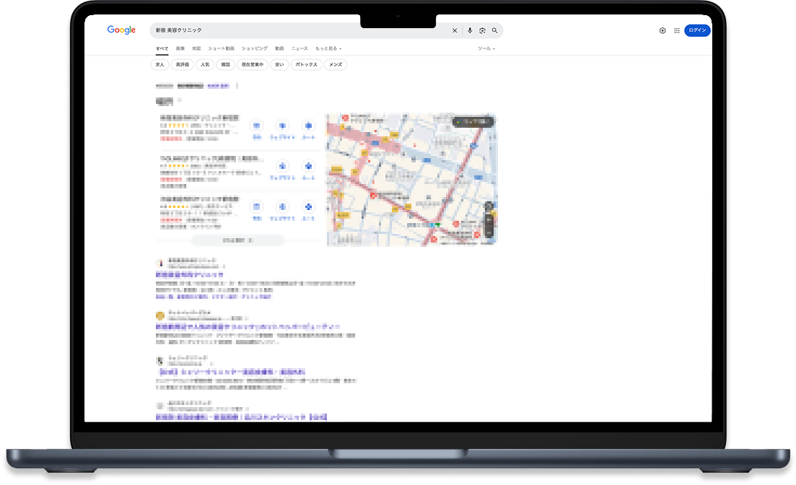Click the website icon for the third clinic

click(282, 208)
